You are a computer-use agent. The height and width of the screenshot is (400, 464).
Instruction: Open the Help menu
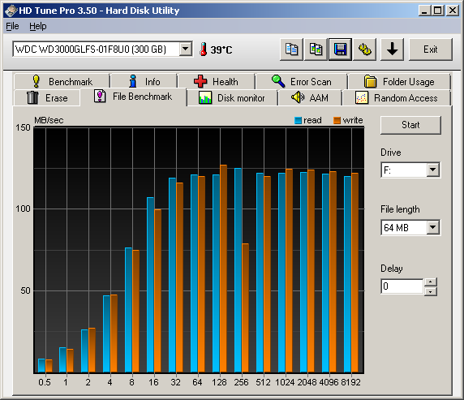[38, 26]
